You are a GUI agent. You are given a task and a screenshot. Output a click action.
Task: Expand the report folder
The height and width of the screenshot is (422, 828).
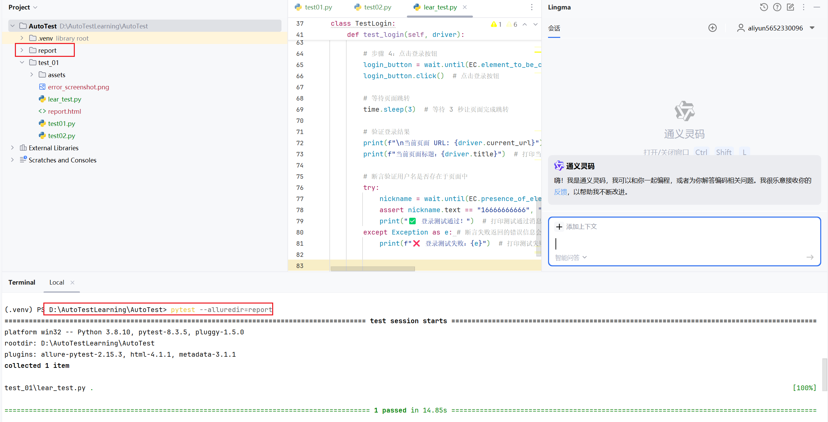point(22,50)
